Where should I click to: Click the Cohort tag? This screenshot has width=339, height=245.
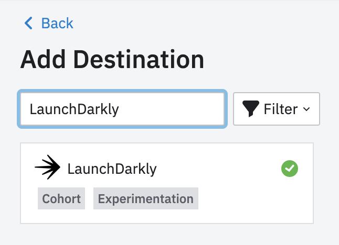61,199
